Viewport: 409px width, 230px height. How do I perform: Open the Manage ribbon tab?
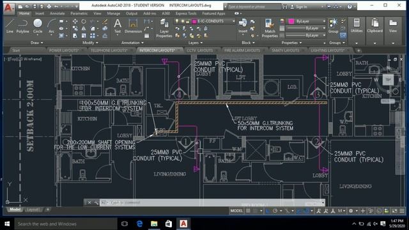click(114, 13)
